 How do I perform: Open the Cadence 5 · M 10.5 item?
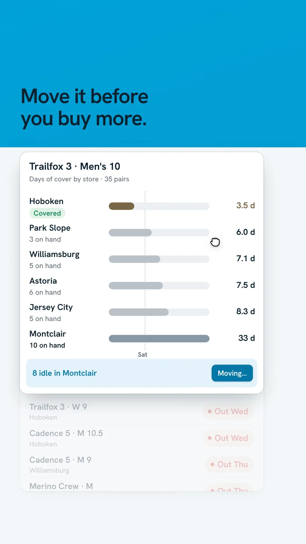click(x=142, y=438)
